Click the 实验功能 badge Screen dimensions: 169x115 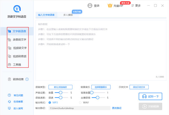(x=77, y=12)
